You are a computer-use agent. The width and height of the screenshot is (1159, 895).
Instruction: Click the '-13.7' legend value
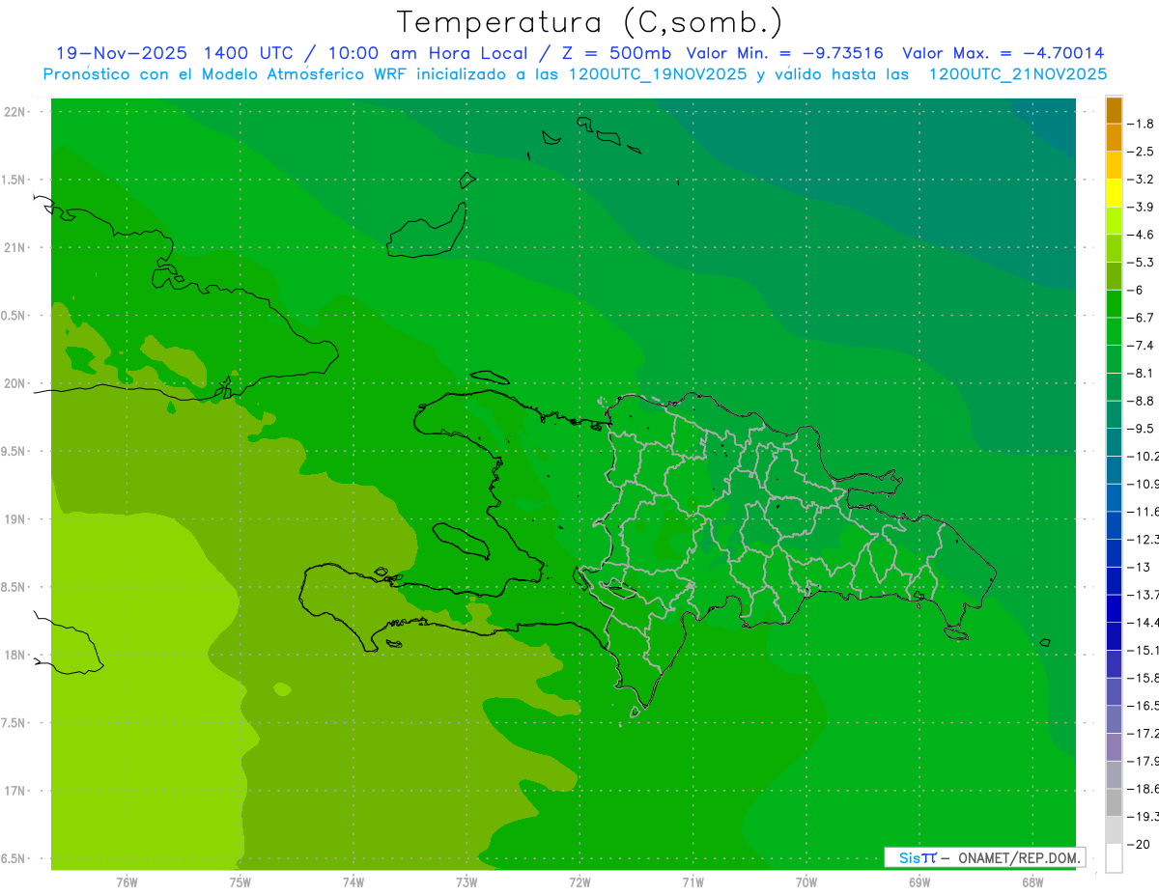pos(1143,595)
